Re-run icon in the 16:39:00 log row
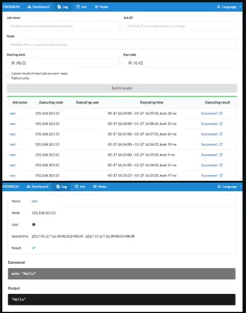 221,113
